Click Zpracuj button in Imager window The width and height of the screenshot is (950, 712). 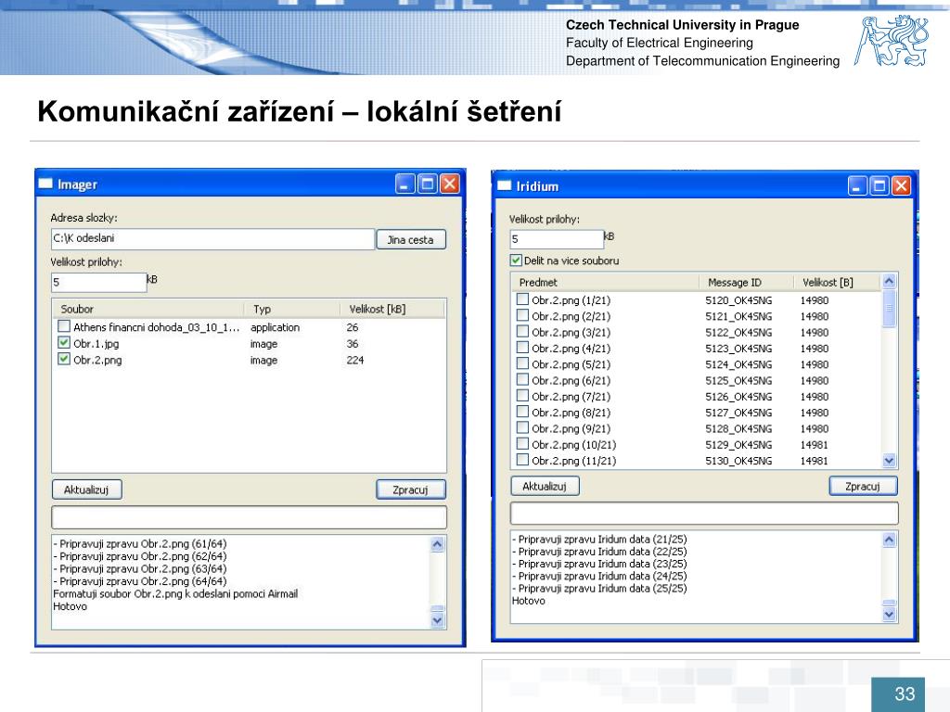point(411,489)
